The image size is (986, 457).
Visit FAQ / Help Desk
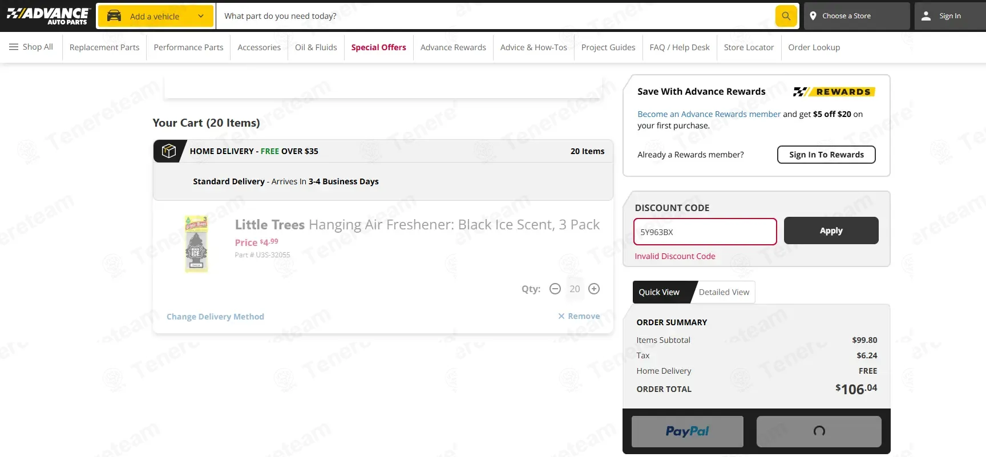click(680, 47)
